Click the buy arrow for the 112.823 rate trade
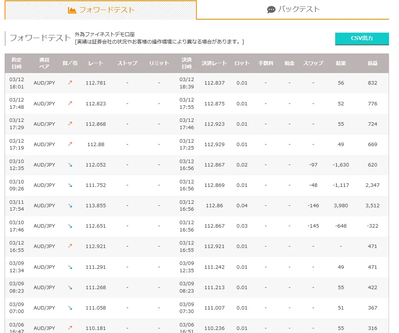 (70, 103)
